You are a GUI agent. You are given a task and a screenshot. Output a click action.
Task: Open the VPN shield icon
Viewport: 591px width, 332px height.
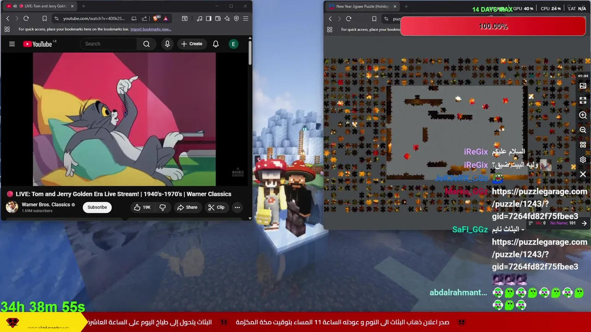pyautogui.click(x=236, y=18)
